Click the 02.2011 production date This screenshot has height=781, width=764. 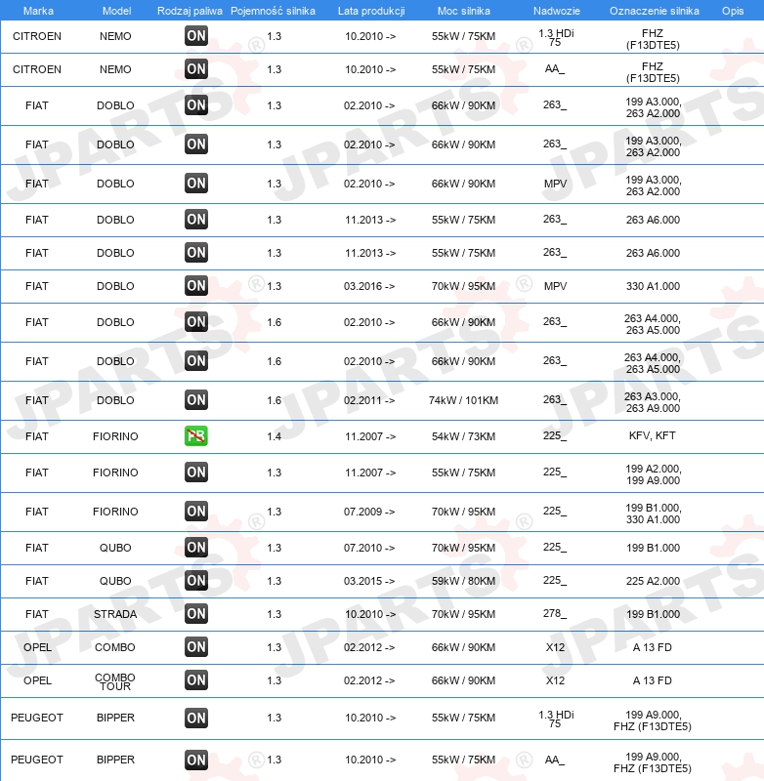click(x=369, y=400)
